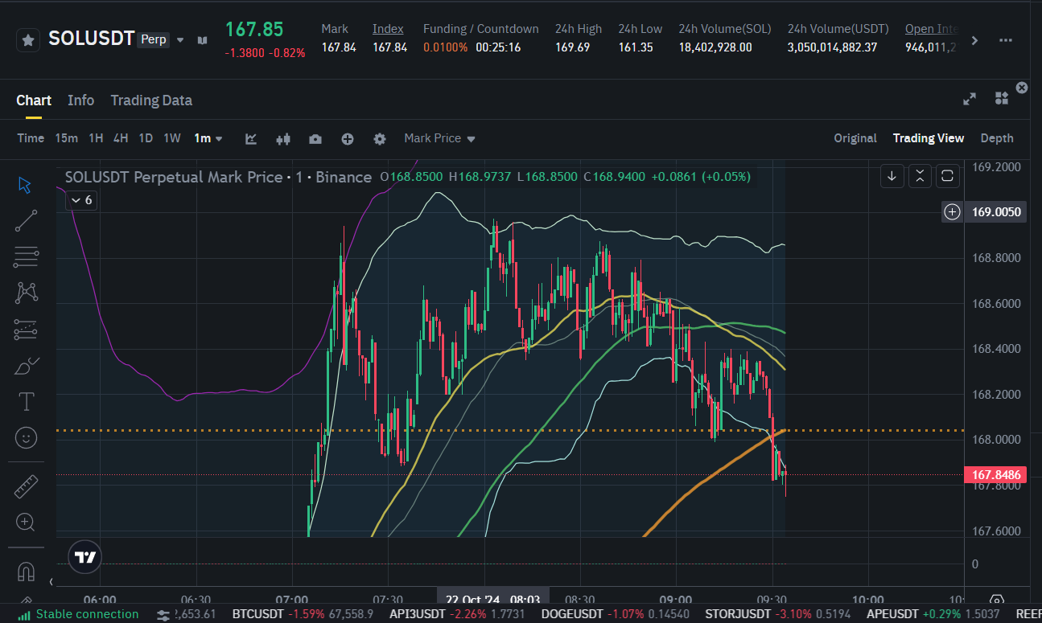Select the text annotation tool
The image size is (1042, 623).
click(26, 401)
